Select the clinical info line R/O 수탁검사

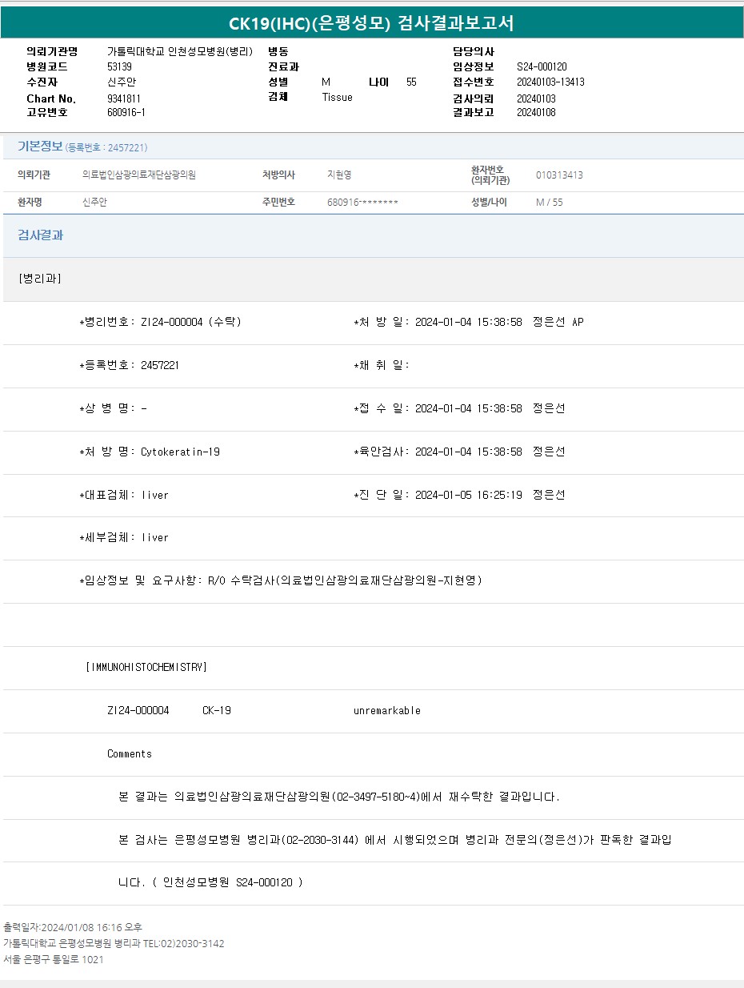click(x=281, y=580)
